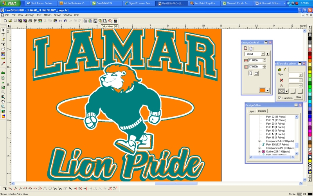Viewport: 313px width, 196px height.
Task: Select the Measure ruler tool
Action: [x=3, y=59]
